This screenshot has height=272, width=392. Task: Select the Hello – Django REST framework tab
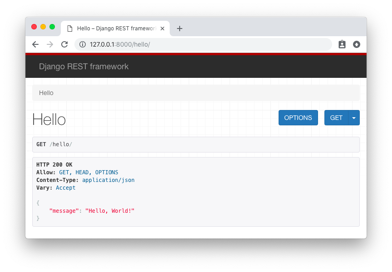(x=115, y=29)
